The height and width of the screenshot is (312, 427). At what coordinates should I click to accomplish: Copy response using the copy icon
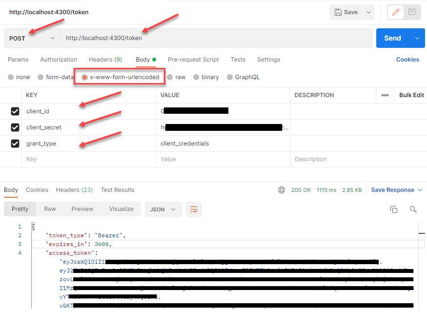(393, 209)
